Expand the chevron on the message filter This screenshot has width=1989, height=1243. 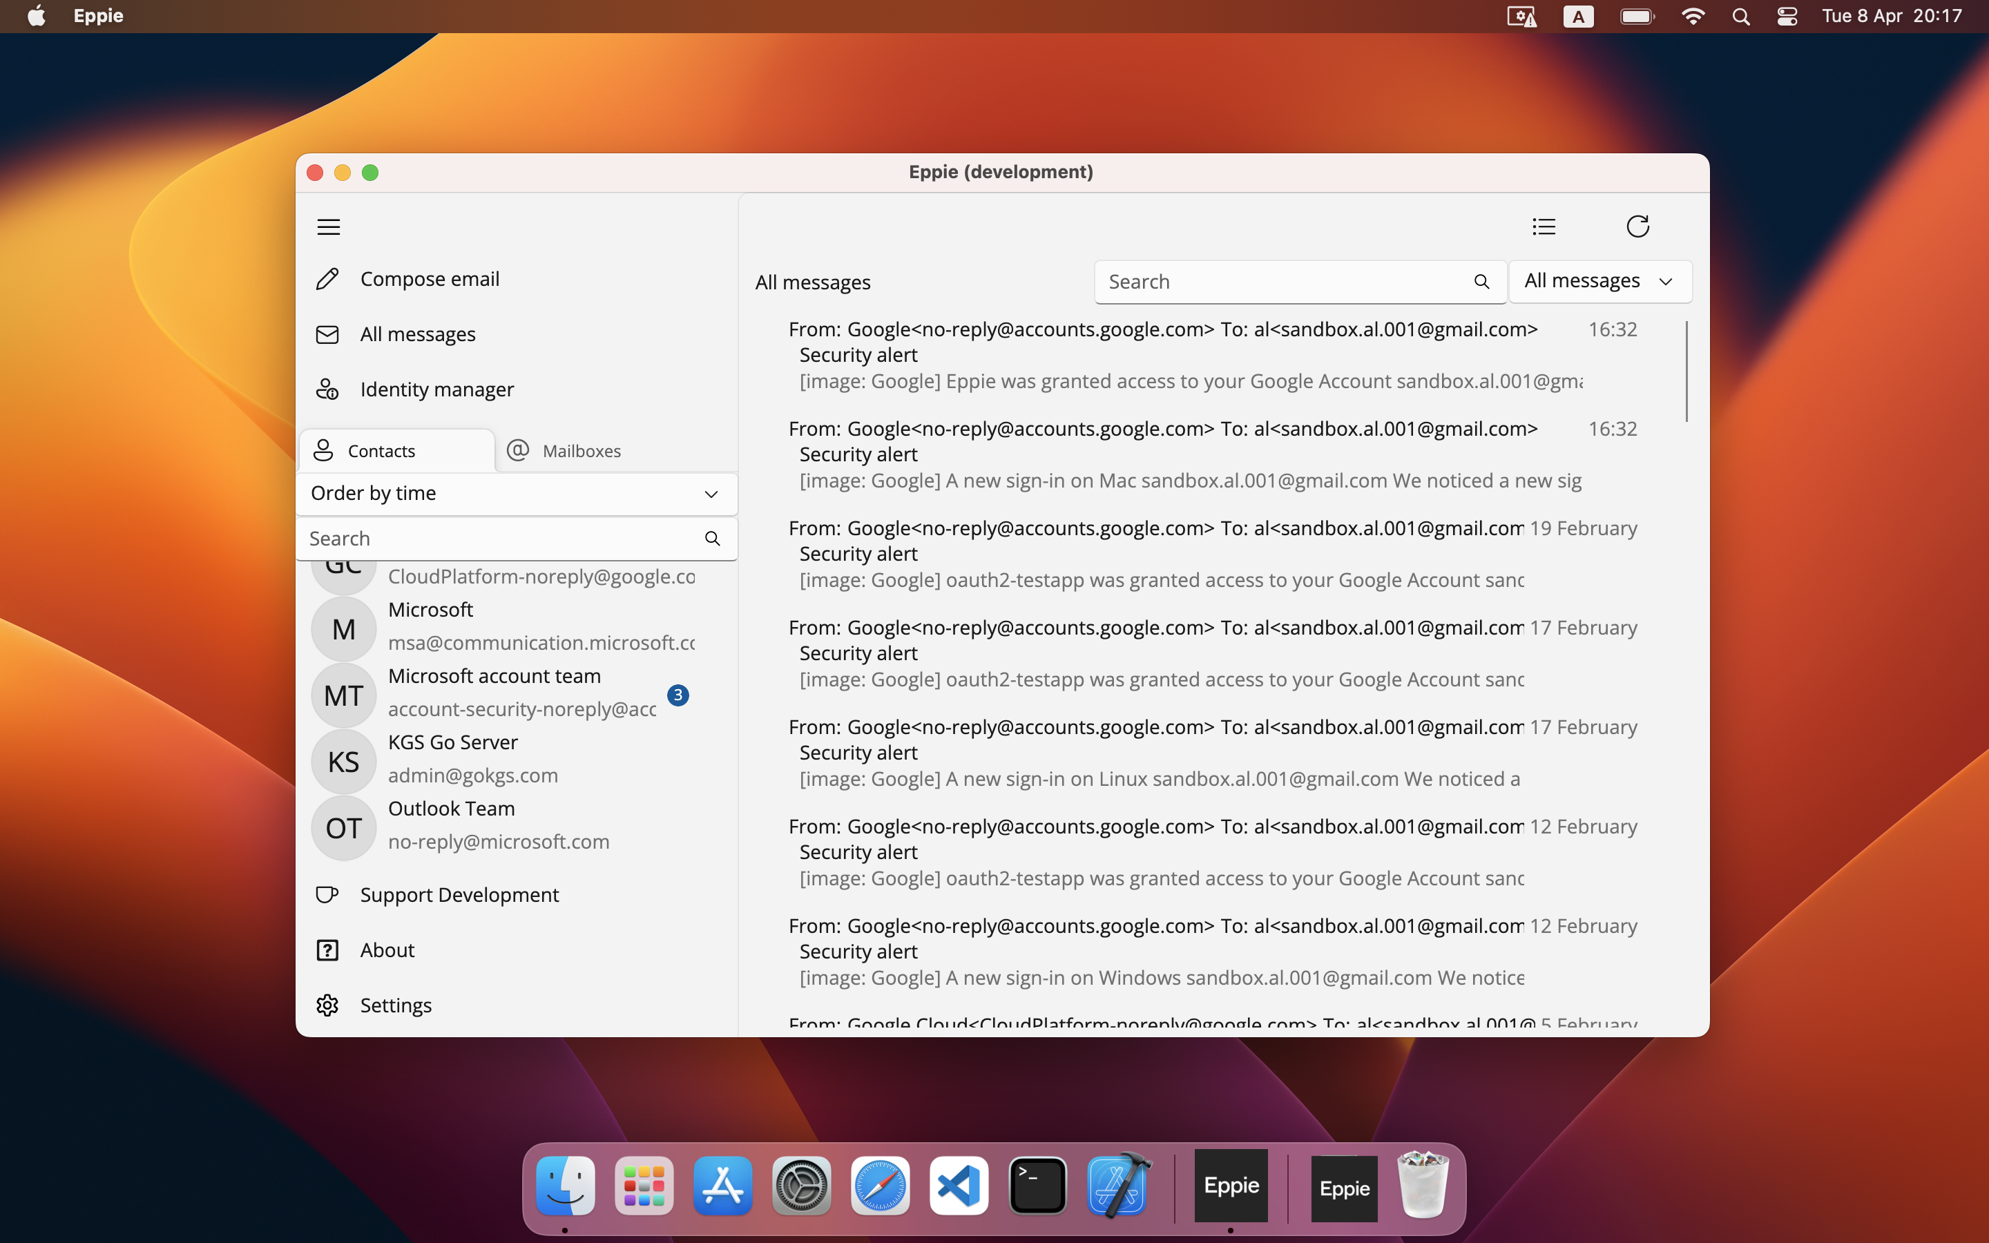(1666, 281)
